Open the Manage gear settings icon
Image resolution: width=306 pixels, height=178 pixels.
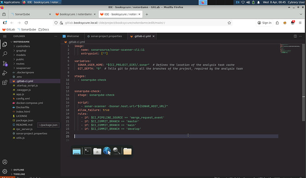point(5,172)
